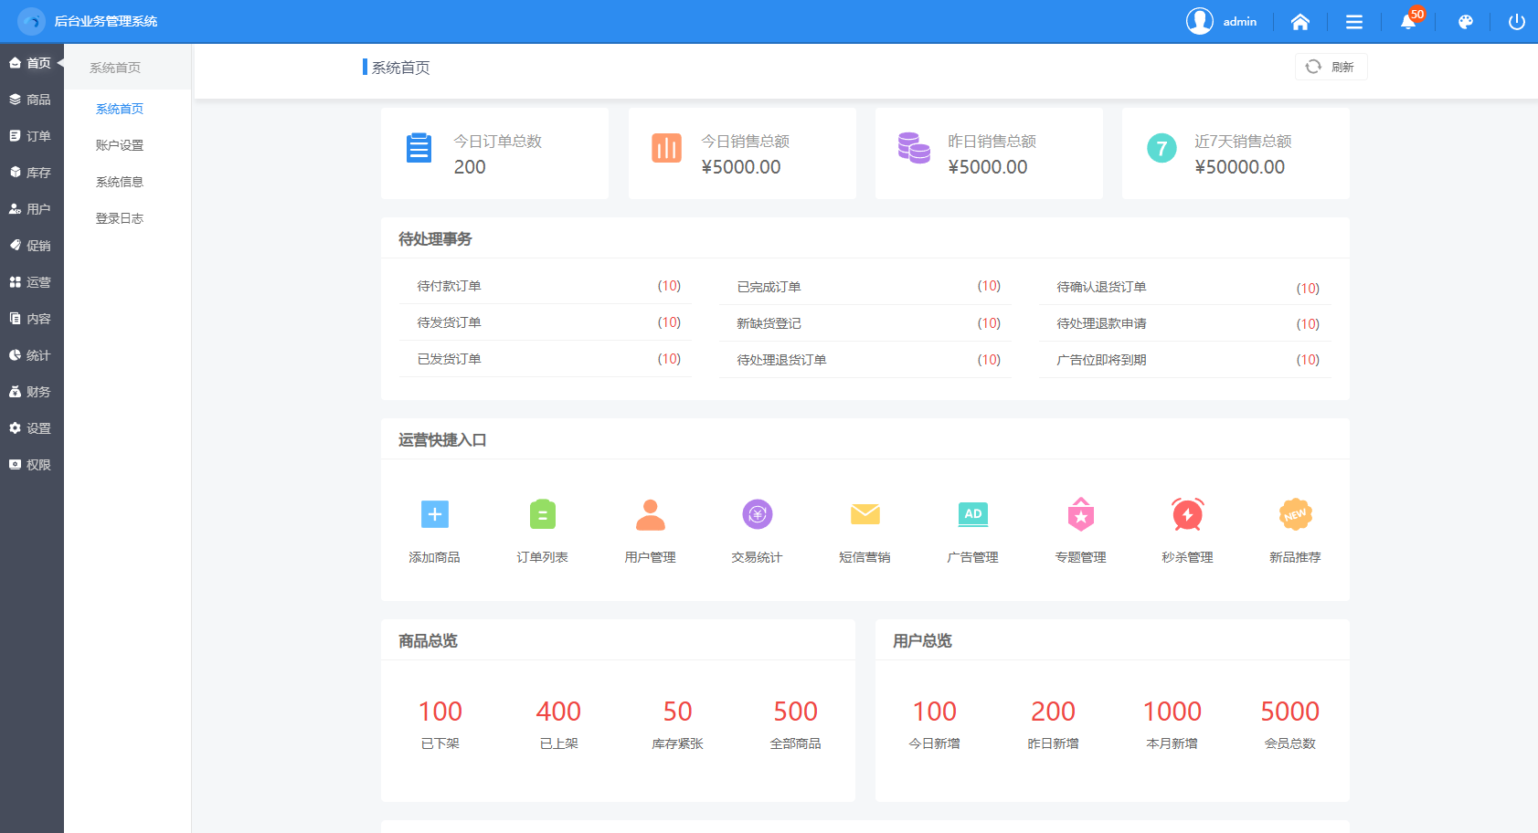The height and width of the screenshot is (833, 1538).
Task: Open 交易统计 shortcut icon
Action: click(x=758, y=514)
